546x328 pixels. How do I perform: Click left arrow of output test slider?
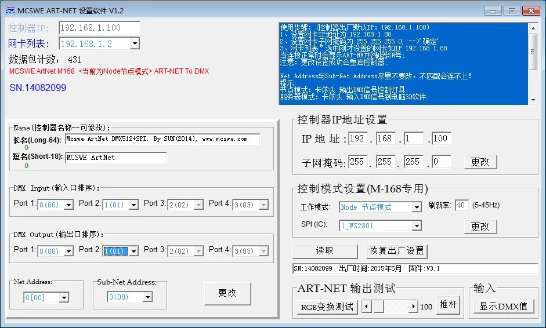coord(366,307)
